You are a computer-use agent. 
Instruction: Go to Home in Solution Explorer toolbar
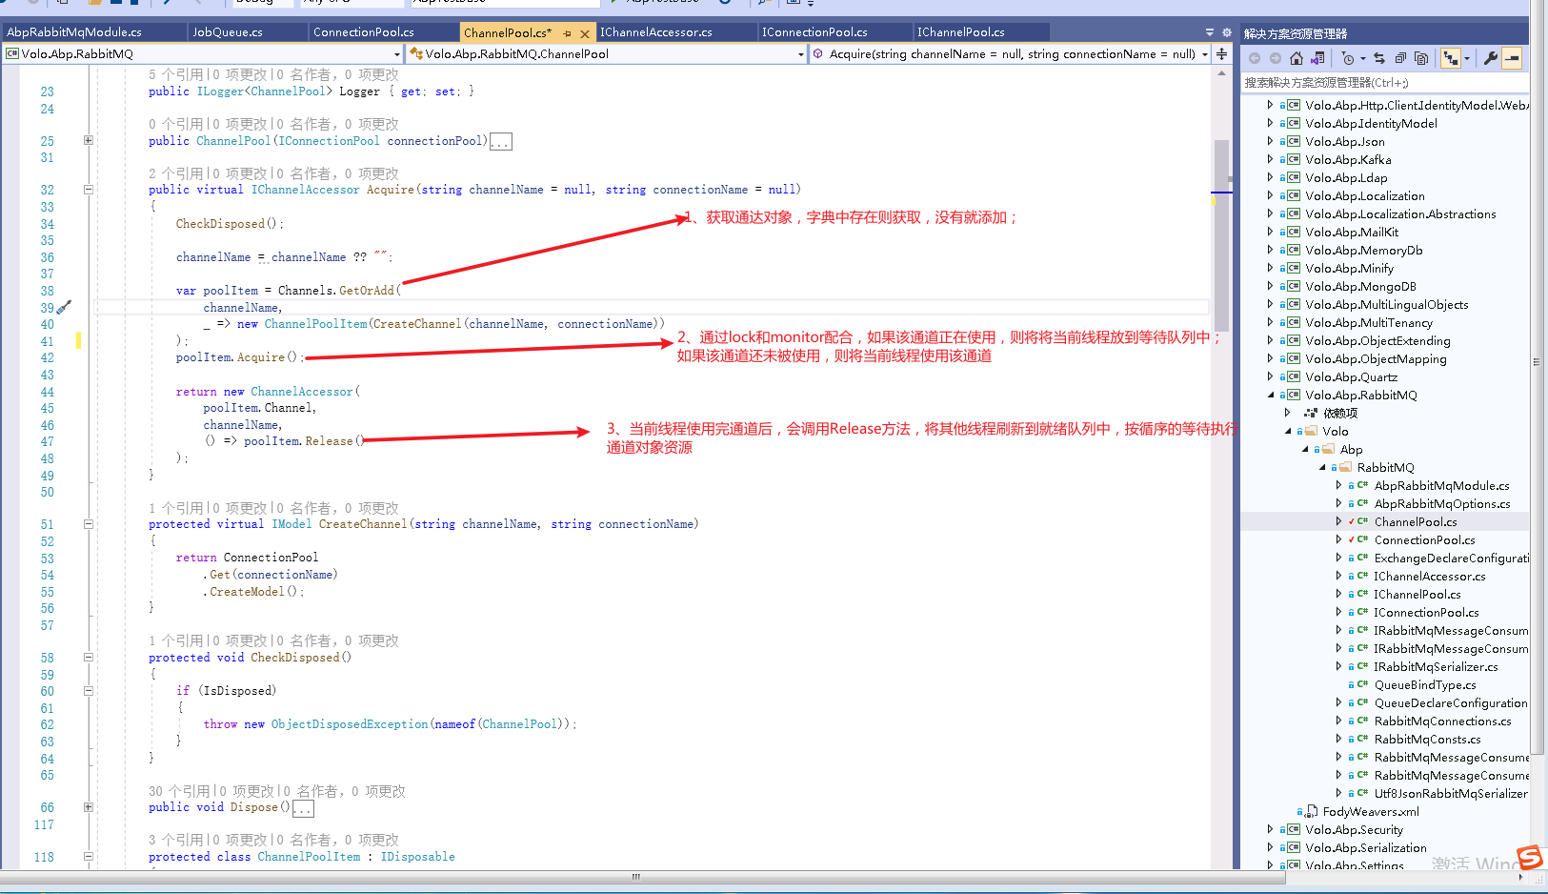coord(1296,58)
